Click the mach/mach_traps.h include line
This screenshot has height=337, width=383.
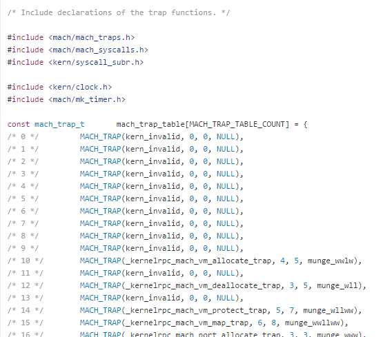pos(71,37)
